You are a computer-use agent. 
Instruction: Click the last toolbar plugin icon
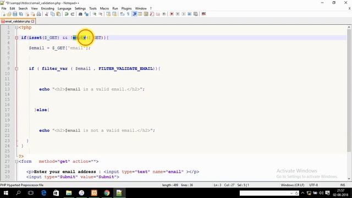[204, 14]
